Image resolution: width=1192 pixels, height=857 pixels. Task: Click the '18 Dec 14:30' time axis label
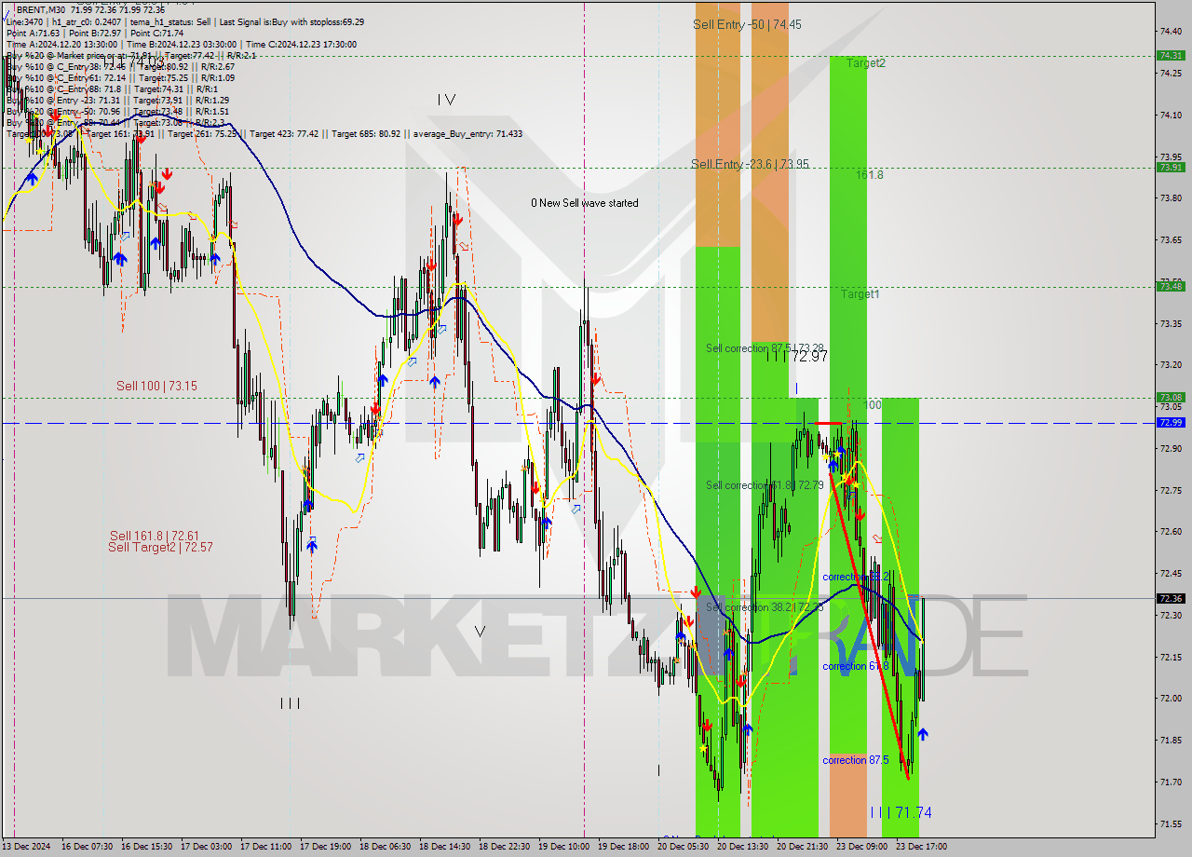444,847
